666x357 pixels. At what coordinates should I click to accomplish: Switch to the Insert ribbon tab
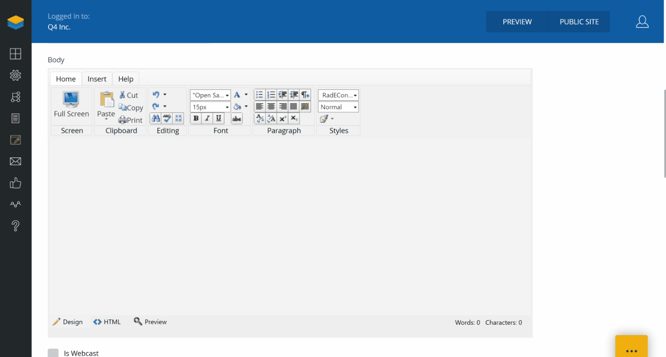coord(97,79)
